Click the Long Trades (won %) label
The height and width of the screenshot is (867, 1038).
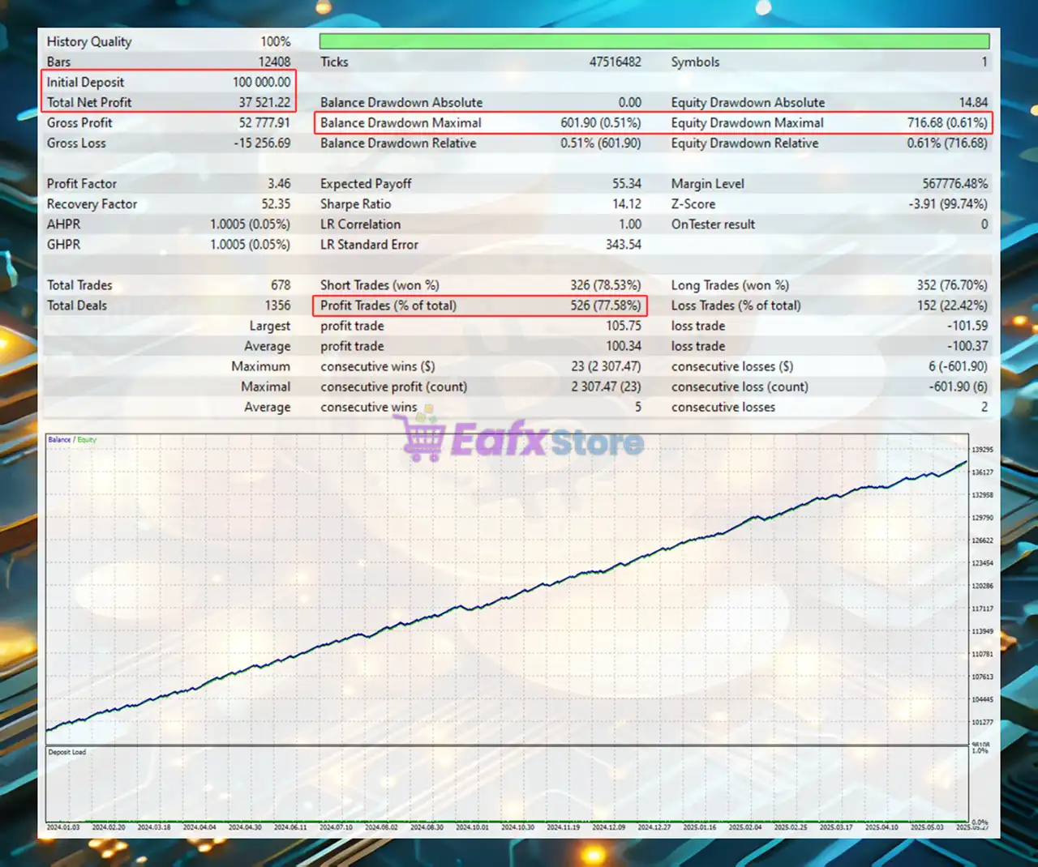click(729, 285)
